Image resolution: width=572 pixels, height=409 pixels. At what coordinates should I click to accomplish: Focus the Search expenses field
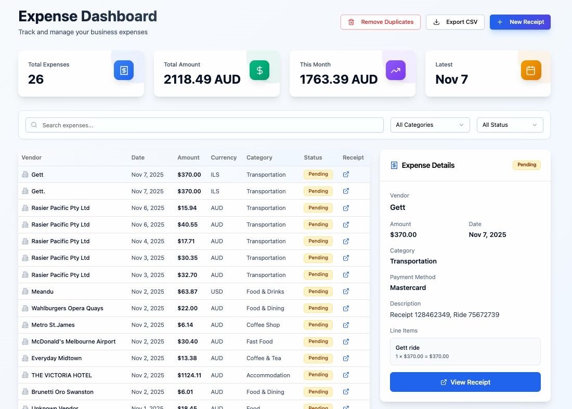coord(204,125)
